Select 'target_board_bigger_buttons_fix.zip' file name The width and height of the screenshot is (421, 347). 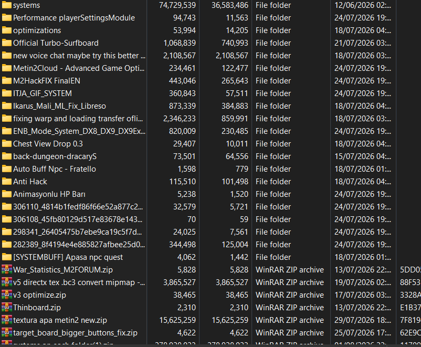click(x=75, y=333)
